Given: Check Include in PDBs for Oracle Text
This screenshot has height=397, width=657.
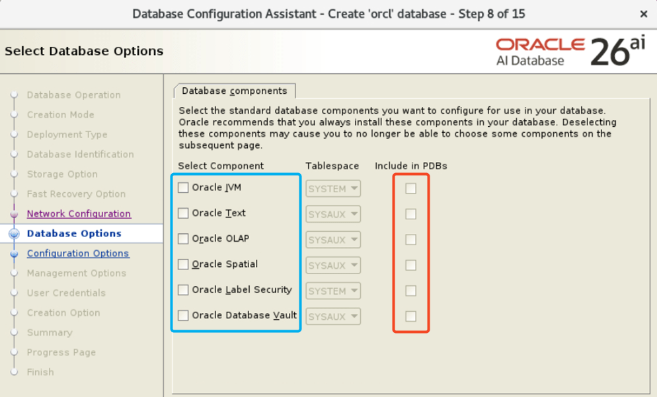Looking at the screenshot, I should [x=410, y=214].
